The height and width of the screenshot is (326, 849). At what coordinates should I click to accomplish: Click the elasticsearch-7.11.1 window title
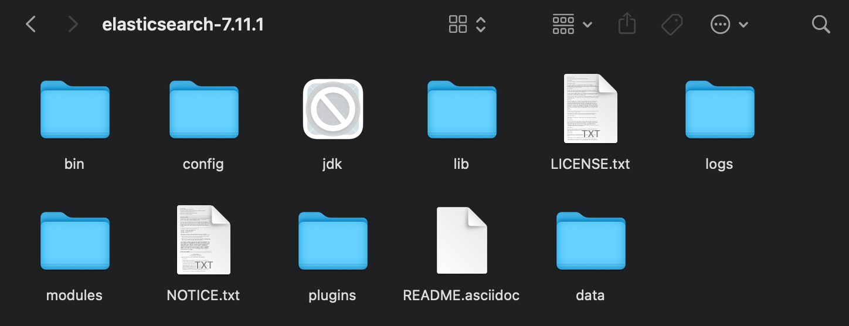pyautogui.click(x=183, y=24)
